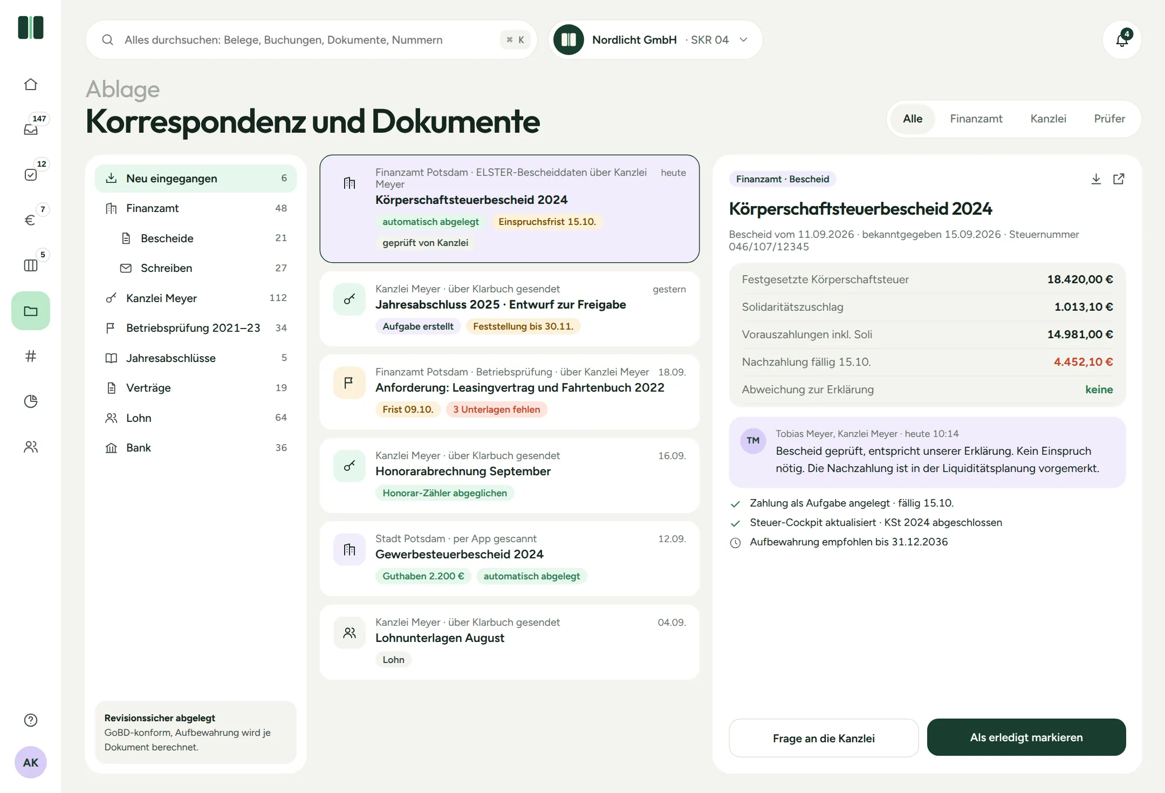Screen dimensions: 1165x793
Task: Click the search magnifier icon
Action: pos(108,40)
